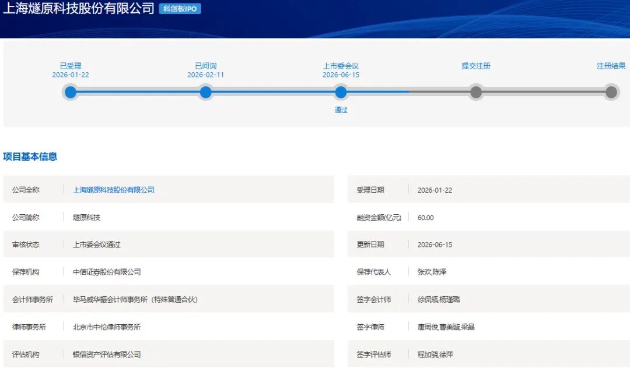The image size is (630, 369).
Task: Click the 保荐代表人 names value
Action: 432,272
